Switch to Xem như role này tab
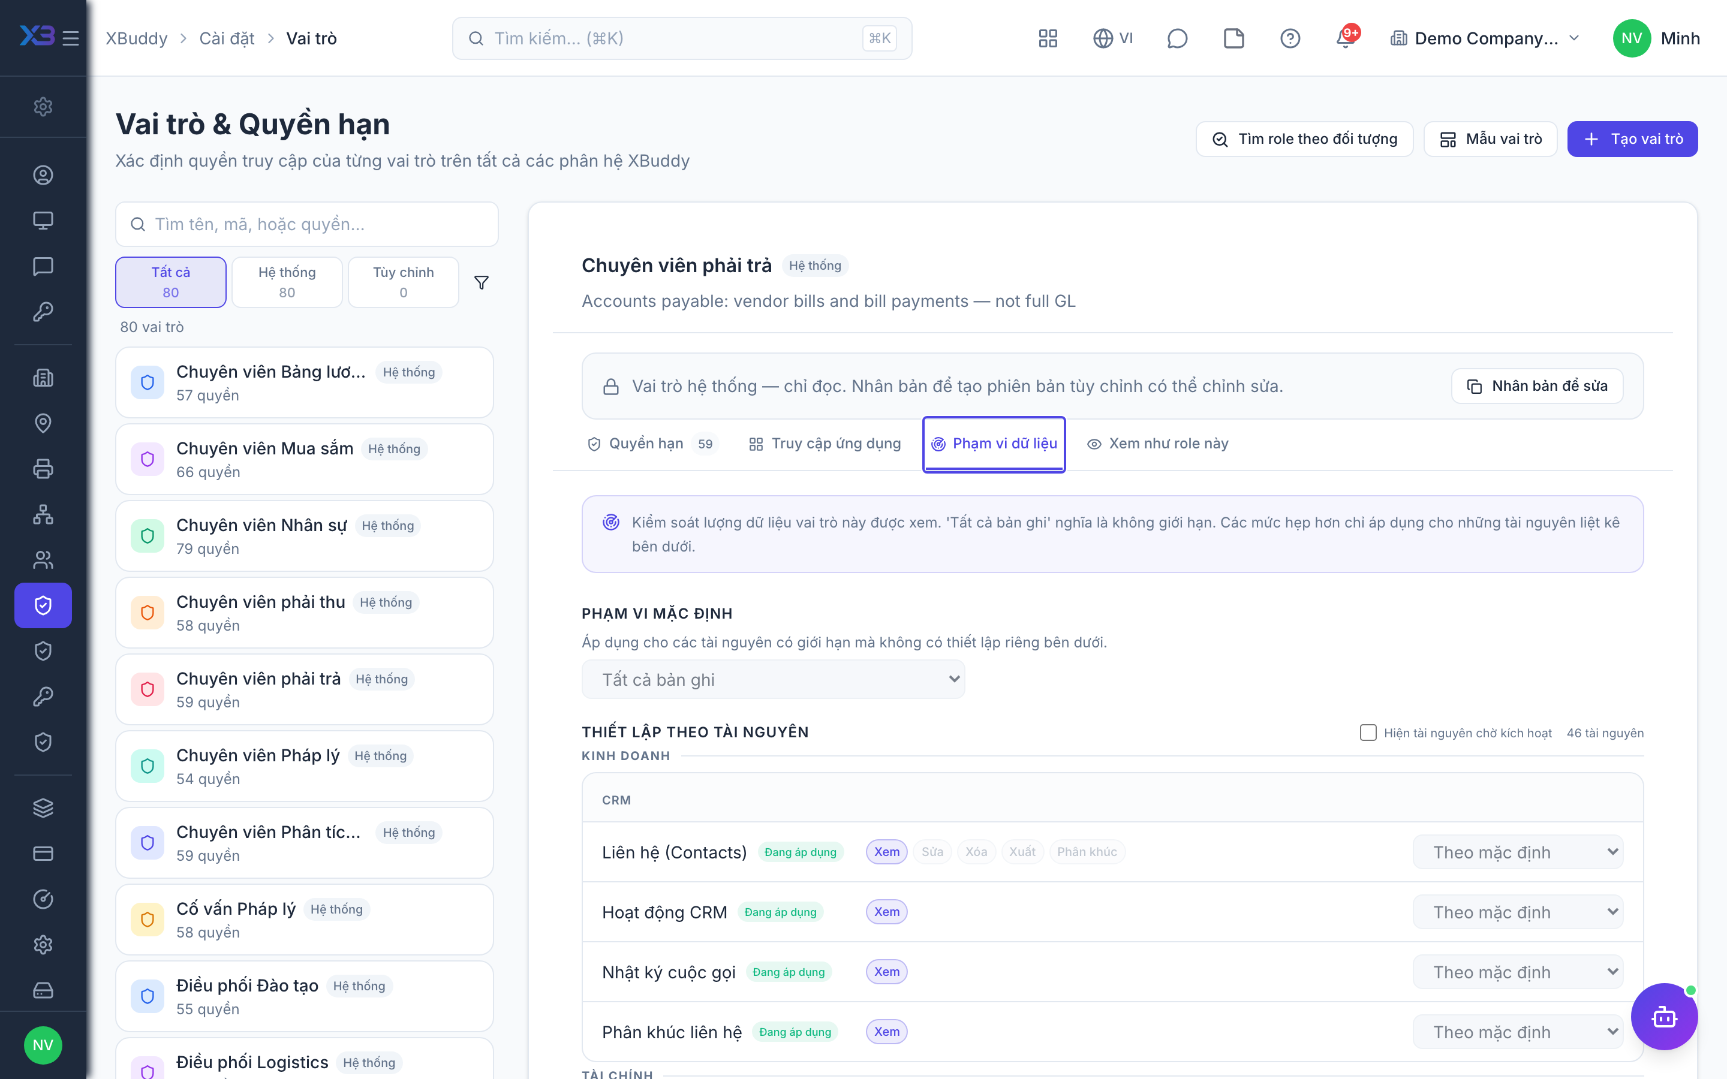The height and width of the screenshot is (1079, 1727). pos(1157,444)
